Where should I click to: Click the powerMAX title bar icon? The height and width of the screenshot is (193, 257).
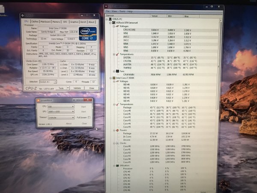coord(38,100)
